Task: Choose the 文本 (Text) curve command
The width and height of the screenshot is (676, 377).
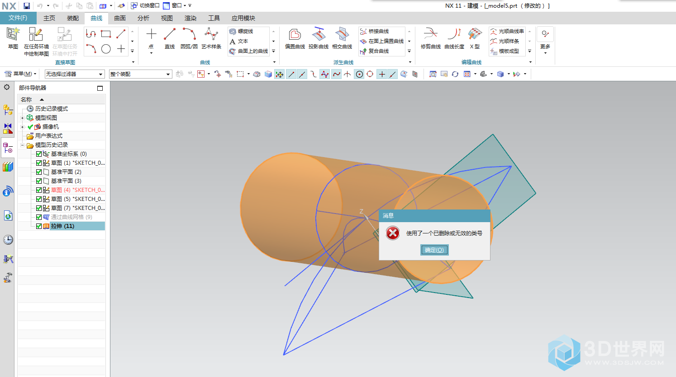Action: (239, 41)
